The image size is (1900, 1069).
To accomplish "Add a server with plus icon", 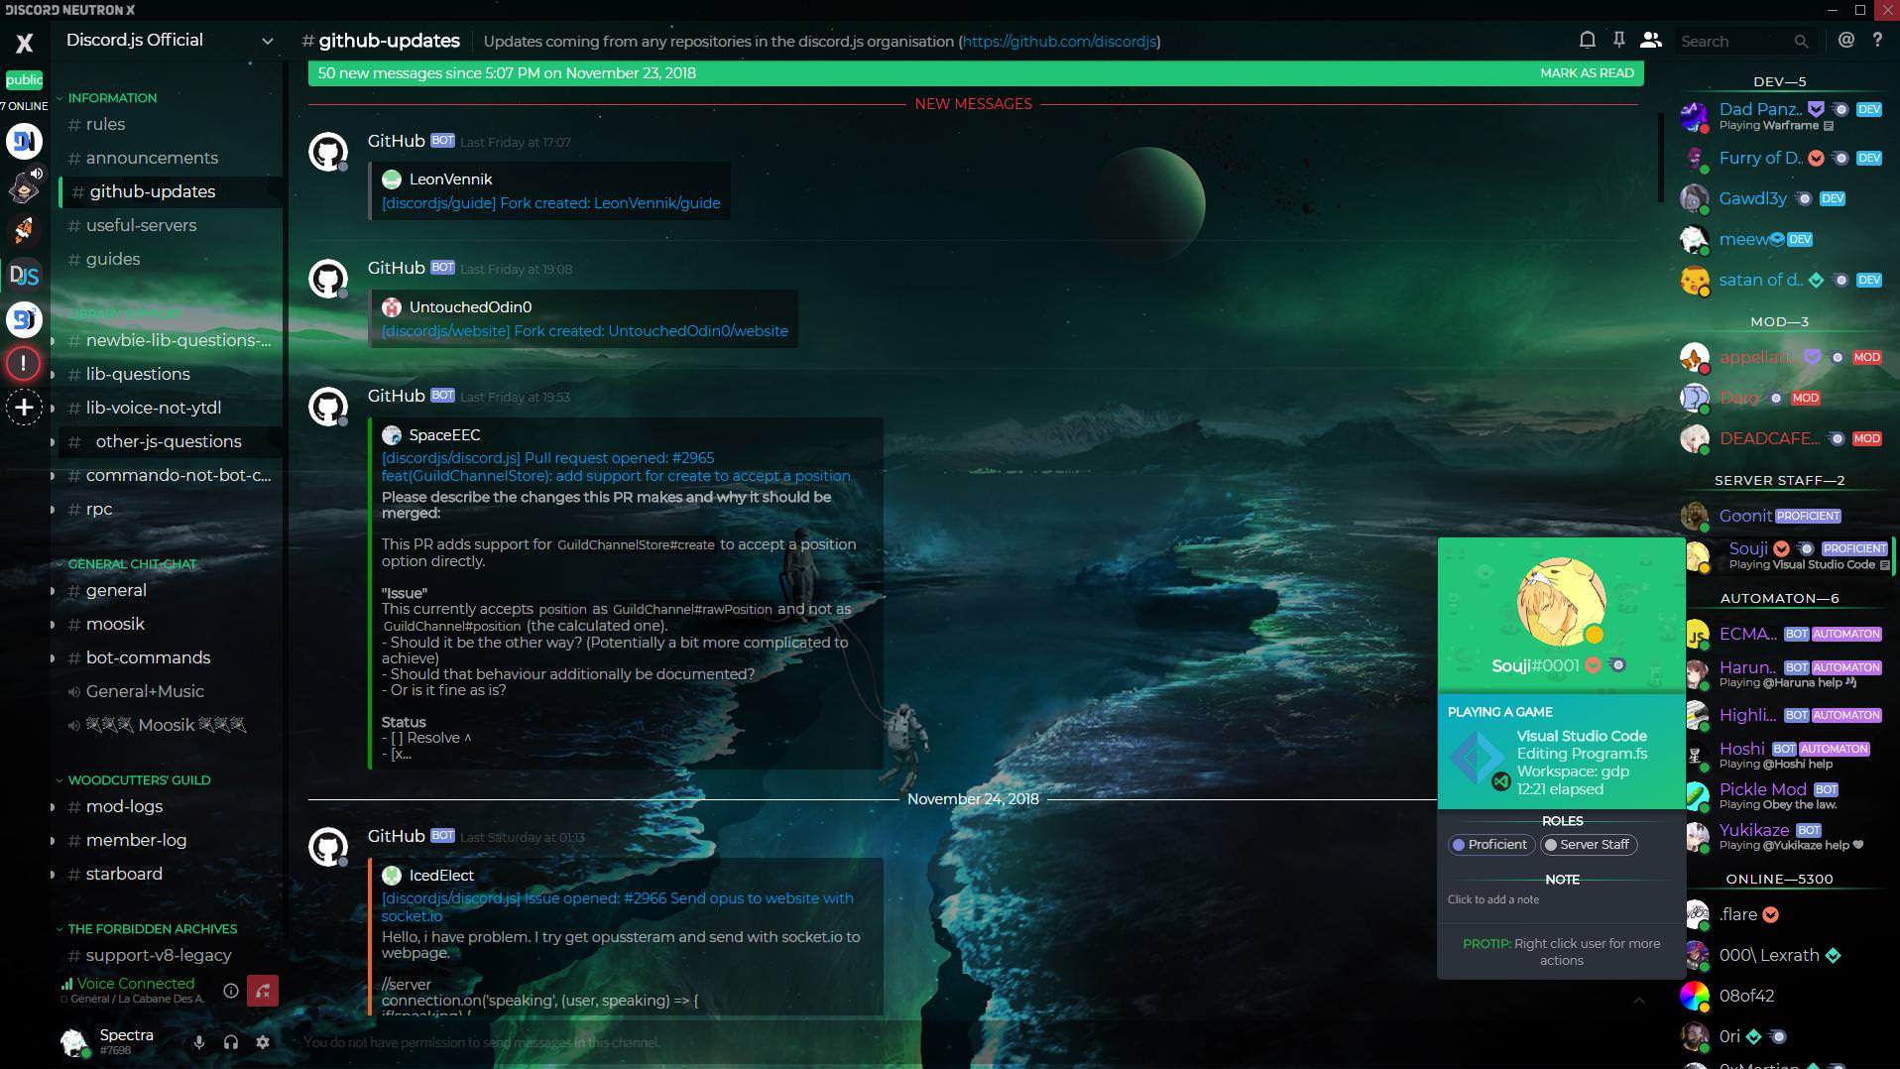I will (x=24, y=407).
